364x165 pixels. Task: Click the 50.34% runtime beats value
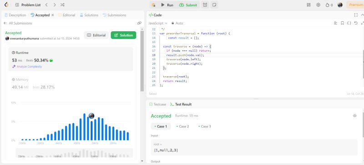click(41, 60)
